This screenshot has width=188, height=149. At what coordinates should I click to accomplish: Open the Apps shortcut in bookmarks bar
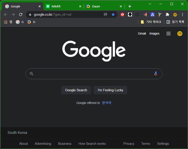click(8, 22)
